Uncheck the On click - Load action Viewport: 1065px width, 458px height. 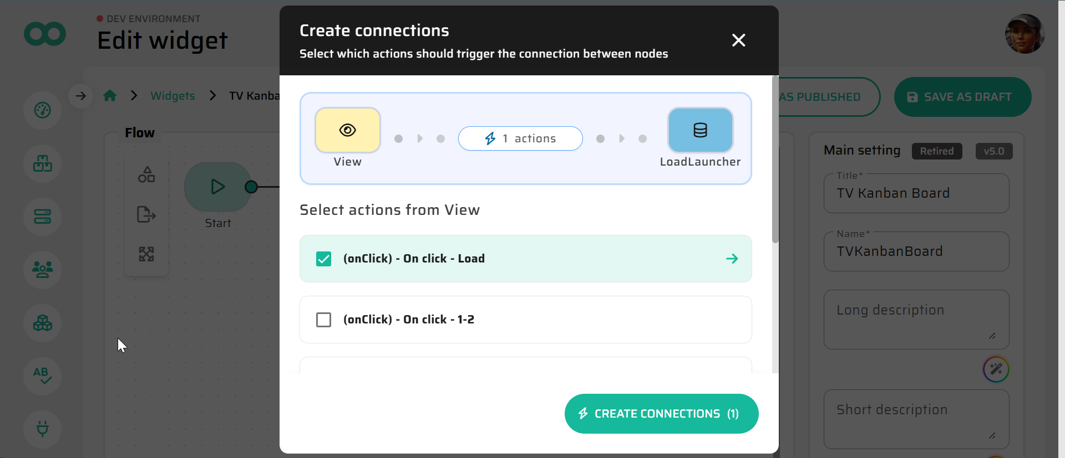click(x=323, y=259)
